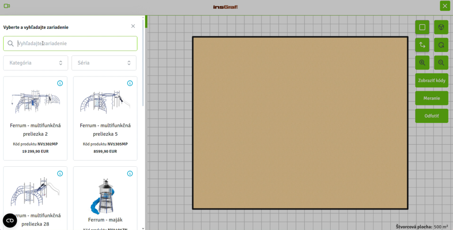Select the Ferrum maják lighthouse thumbnail

(x=103, y=196)
